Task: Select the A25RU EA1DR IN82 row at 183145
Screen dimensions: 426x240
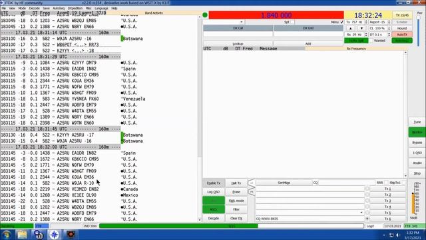Action: (x=61, y=153)
